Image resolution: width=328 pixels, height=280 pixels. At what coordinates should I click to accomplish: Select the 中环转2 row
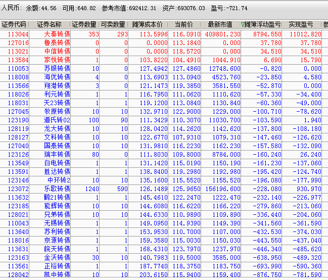click(x=164, y=180)
